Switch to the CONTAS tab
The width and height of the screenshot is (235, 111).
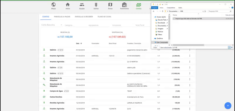coord(46,17)
